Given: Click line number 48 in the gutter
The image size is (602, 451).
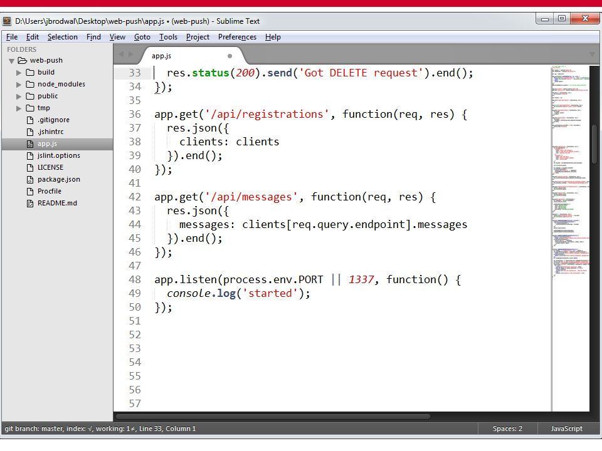Looking at the screenshot, I should coord(135,279).
